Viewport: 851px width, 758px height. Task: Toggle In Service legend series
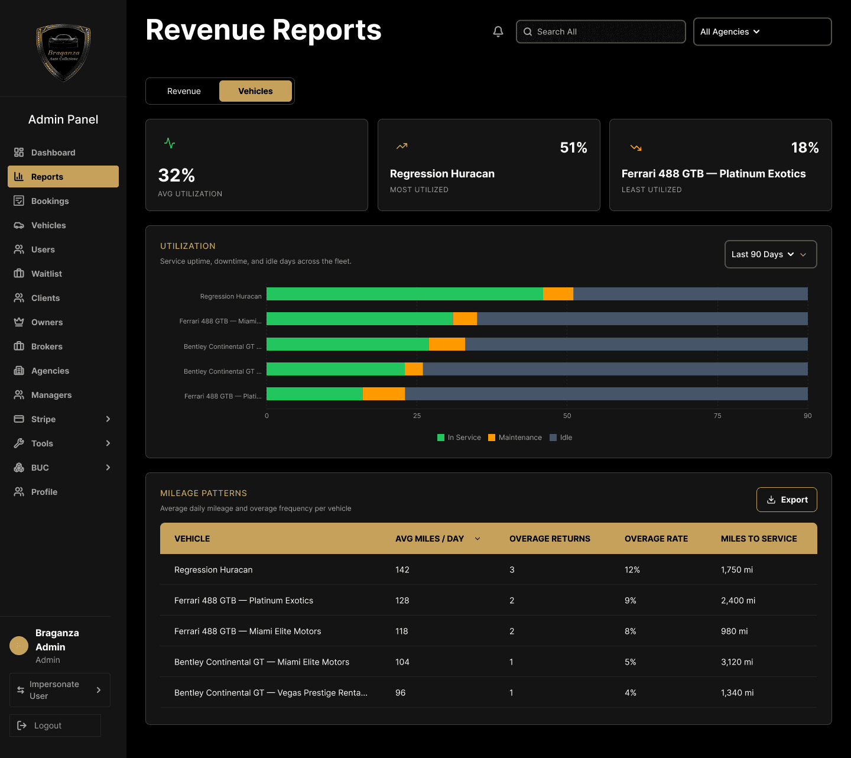459,438
